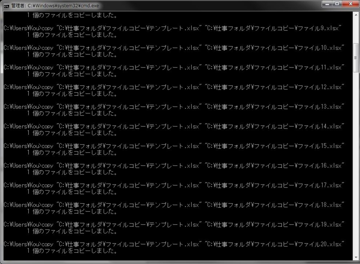The image size is (360, 264).
Task: Click the copy command line ending ファイル18.xlsx
Action: (174, 205)
